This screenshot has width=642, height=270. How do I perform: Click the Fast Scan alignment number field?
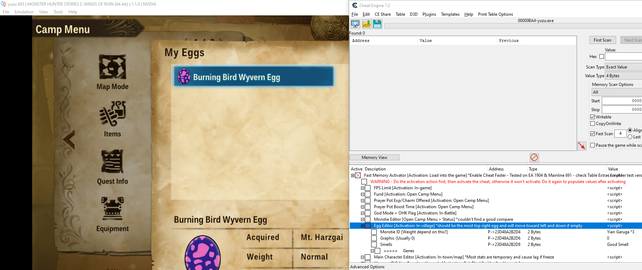click(x=620, y=133)
